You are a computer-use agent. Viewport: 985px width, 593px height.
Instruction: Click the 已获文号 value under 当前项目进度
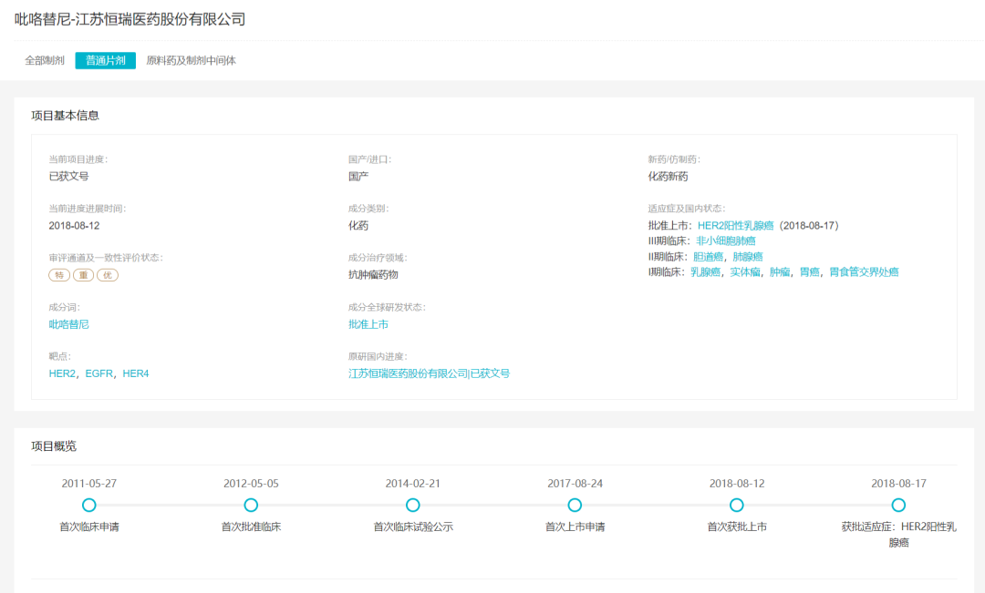[x=69, y=177]
